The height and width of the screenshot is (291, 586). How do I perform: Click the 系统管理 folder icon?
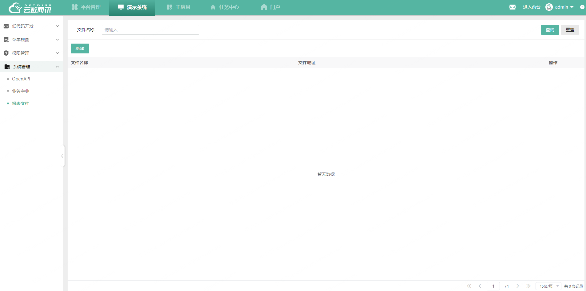(x=7, y=66)
